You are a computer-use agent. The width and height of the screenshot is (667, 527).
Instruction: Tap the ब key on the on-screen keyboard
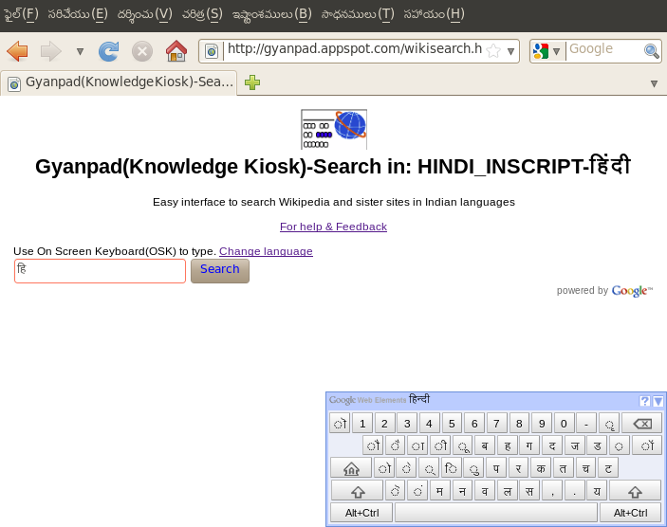[x=485, y=445]
